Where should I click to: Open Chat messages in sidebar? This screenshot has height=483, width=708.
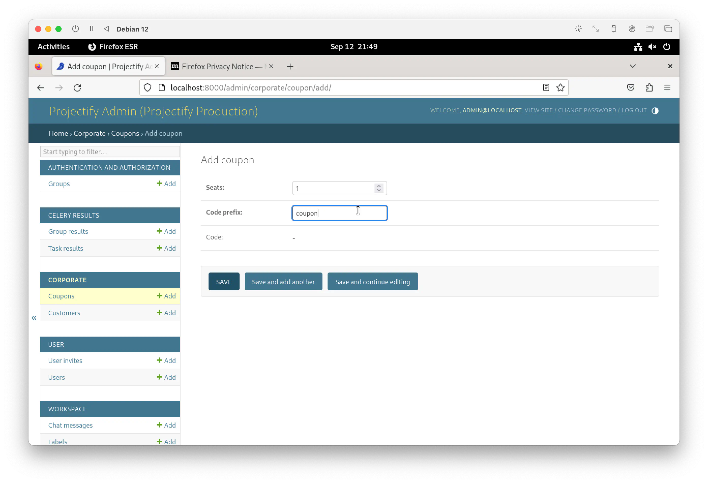click(70, 425)
